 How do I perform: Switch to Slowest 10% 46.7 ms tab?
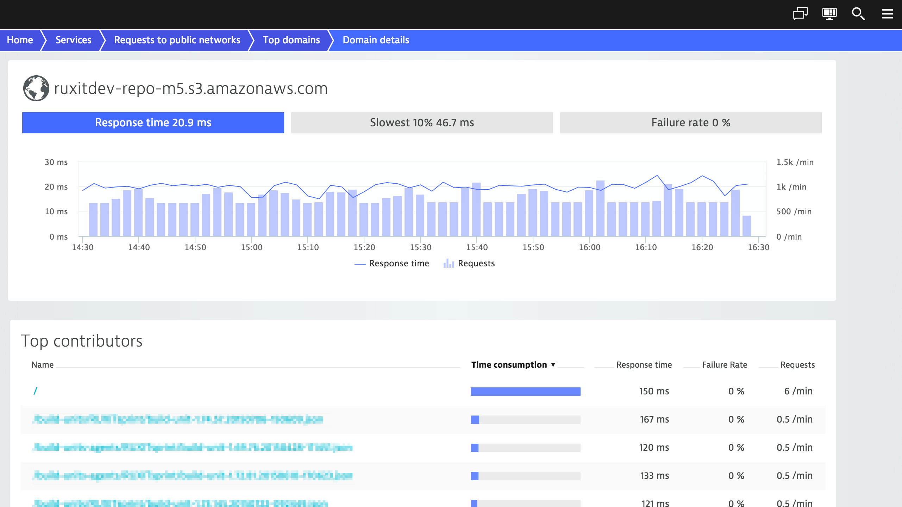422,123
